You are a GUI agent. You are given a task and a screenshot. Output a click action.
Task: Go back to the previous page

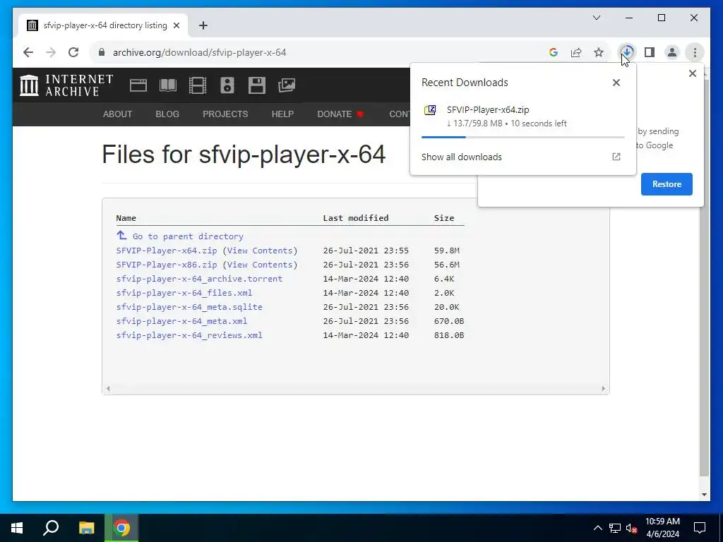(28, 52)
